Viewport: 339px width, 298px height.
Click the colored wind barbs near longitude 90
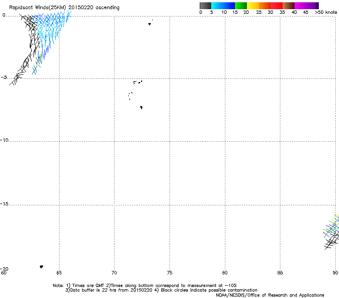pos(331,226)
